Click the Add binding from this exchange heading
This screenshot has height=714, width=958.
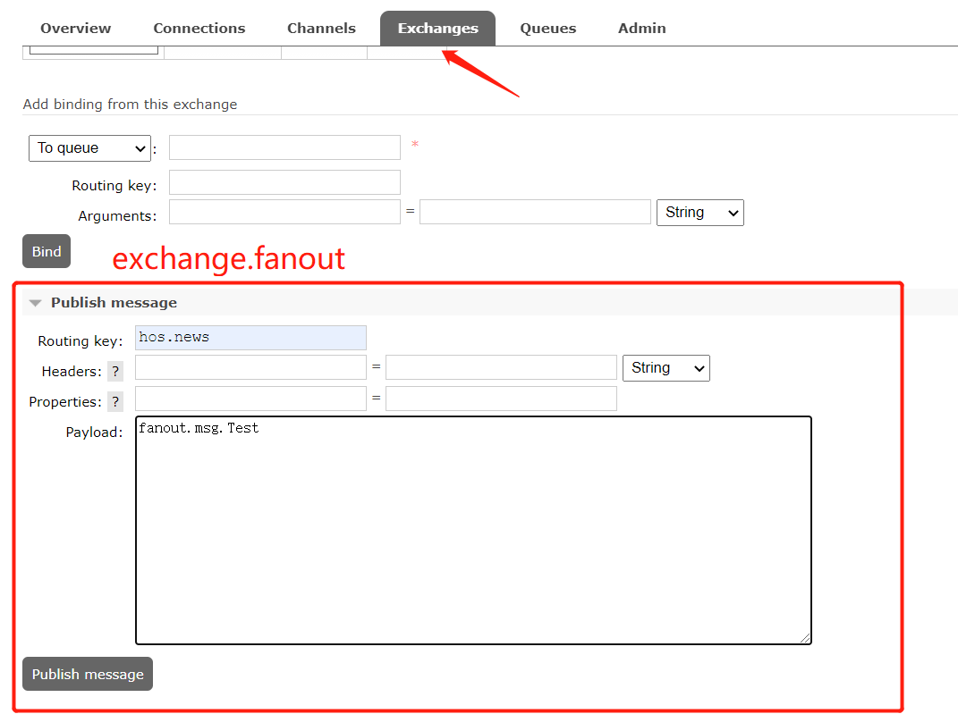(x=130, y=105)
